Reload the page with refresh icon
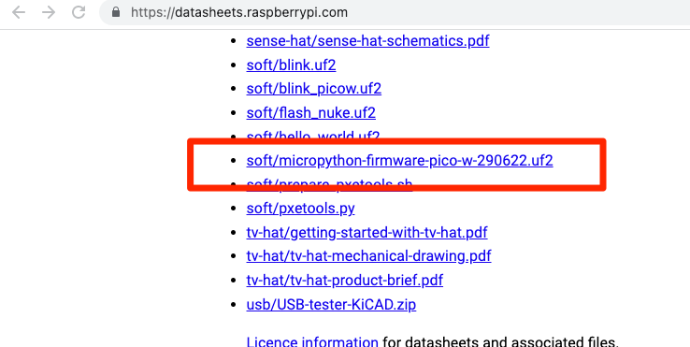 79,12
